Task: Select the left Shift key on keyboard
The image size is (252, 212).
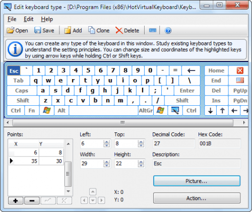Action: click(x=23, y=100)
